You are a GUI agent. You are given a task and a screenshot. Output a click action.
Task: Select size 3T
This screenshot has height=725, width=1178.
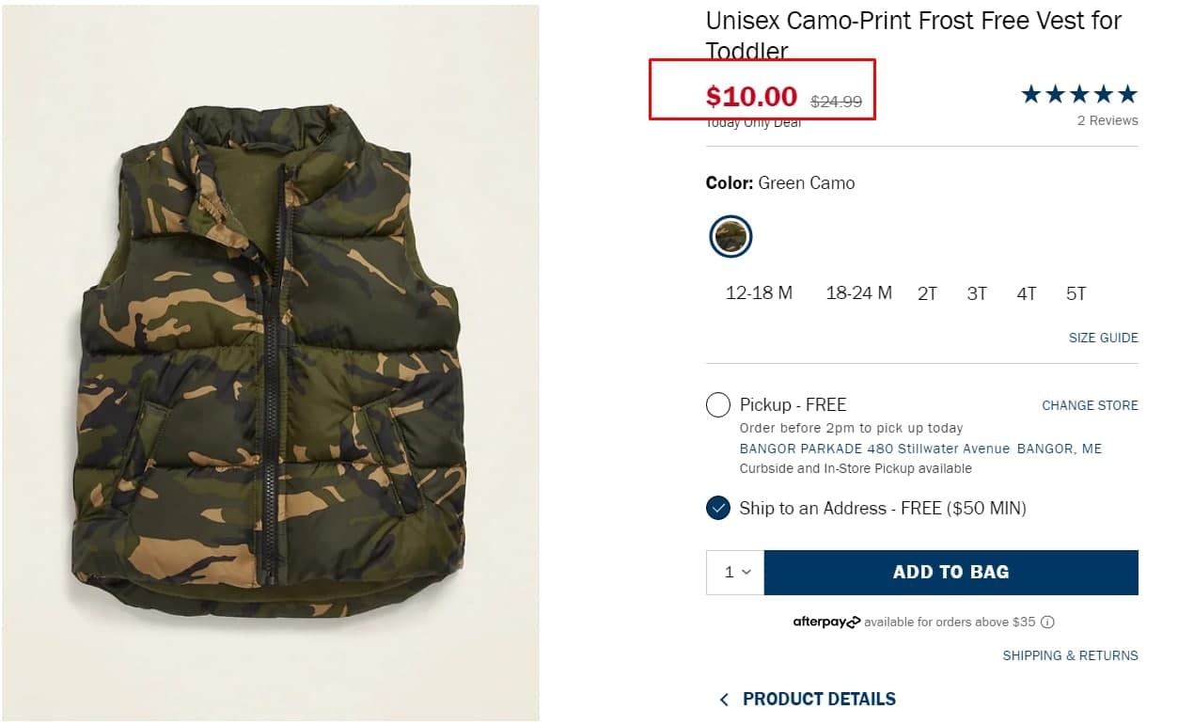click(x=977, y=294)
